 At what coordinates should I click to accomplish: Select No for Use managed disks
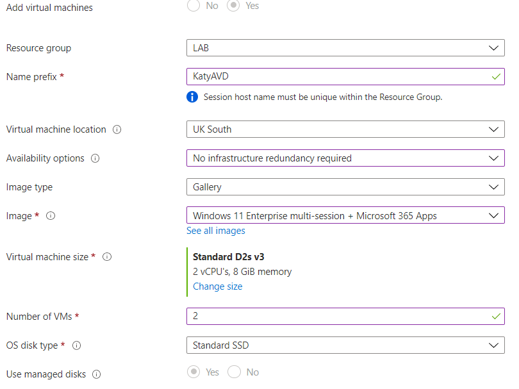pos(234,372)
